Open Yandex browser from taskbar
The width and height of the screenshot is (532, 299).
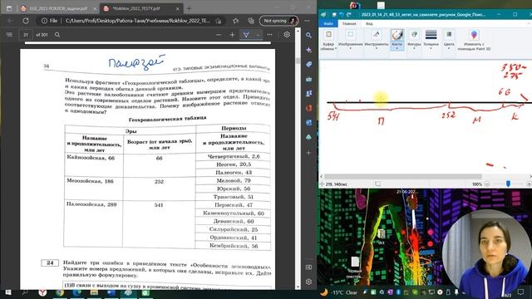(x=42, y=292)
